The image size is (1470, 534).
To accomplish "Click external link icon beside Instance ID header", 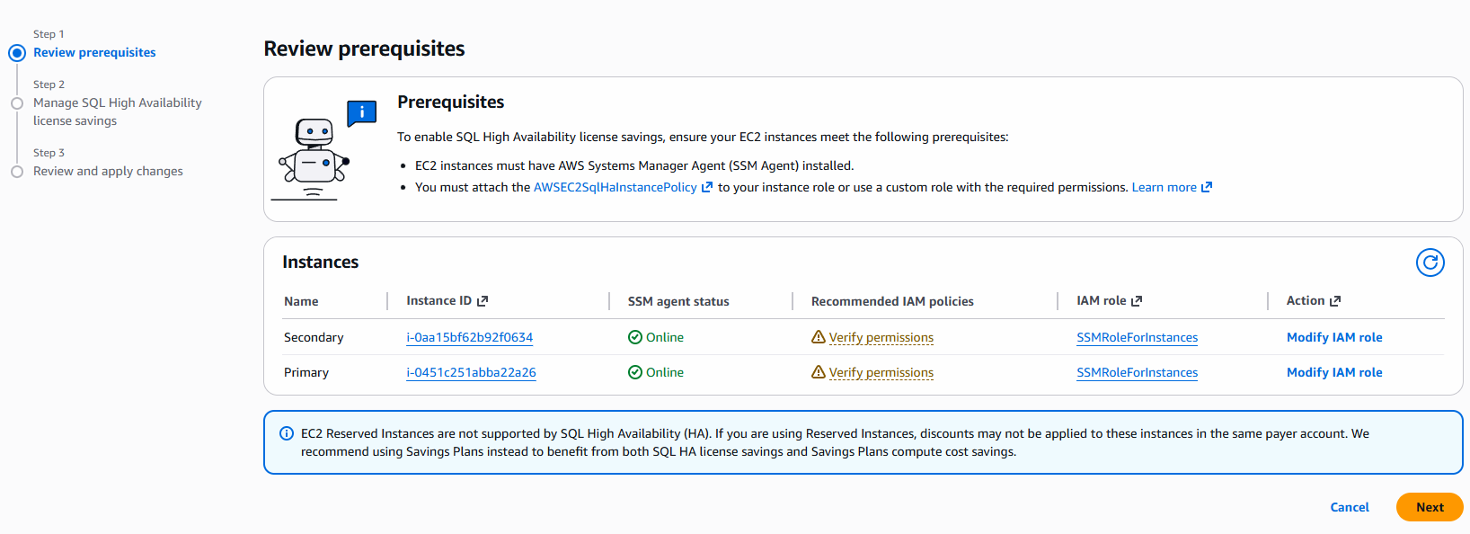I will pos(483,301).
